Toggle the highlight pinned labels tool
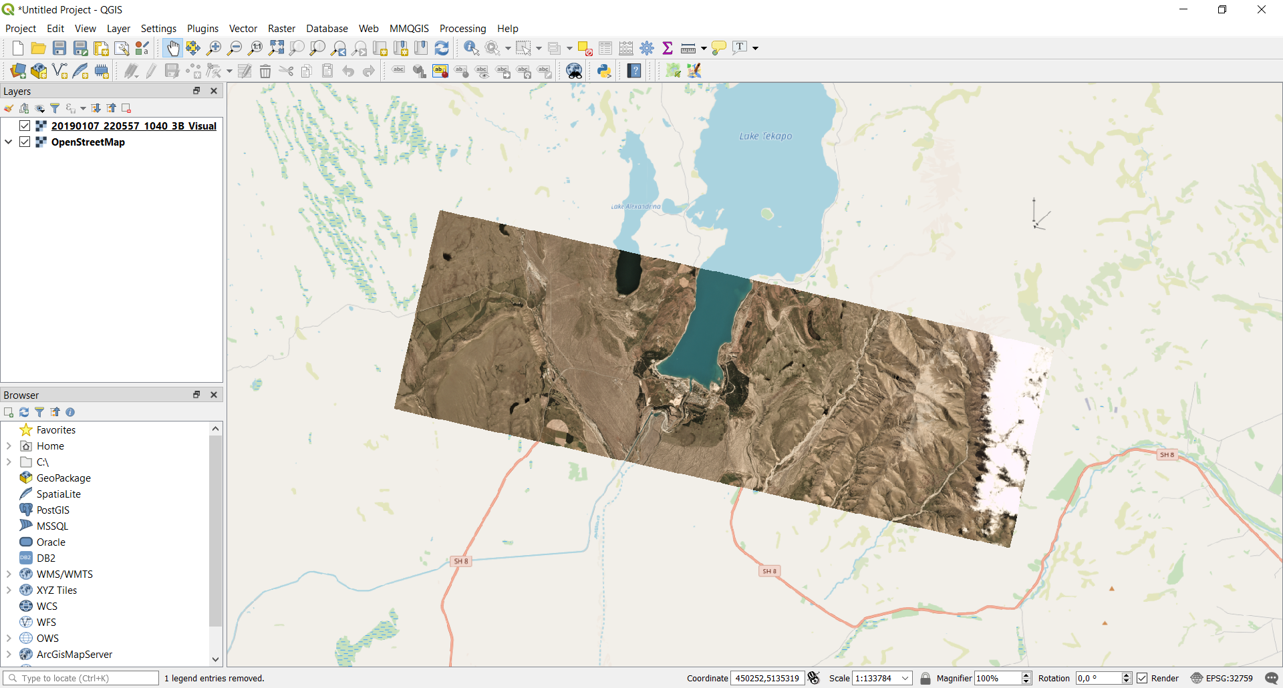Screen dimensions: 1283x688 [440, 71]
